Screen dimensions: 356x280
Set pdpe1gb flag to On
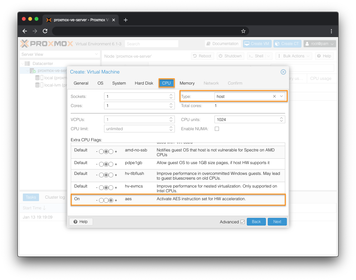(111, 164)
